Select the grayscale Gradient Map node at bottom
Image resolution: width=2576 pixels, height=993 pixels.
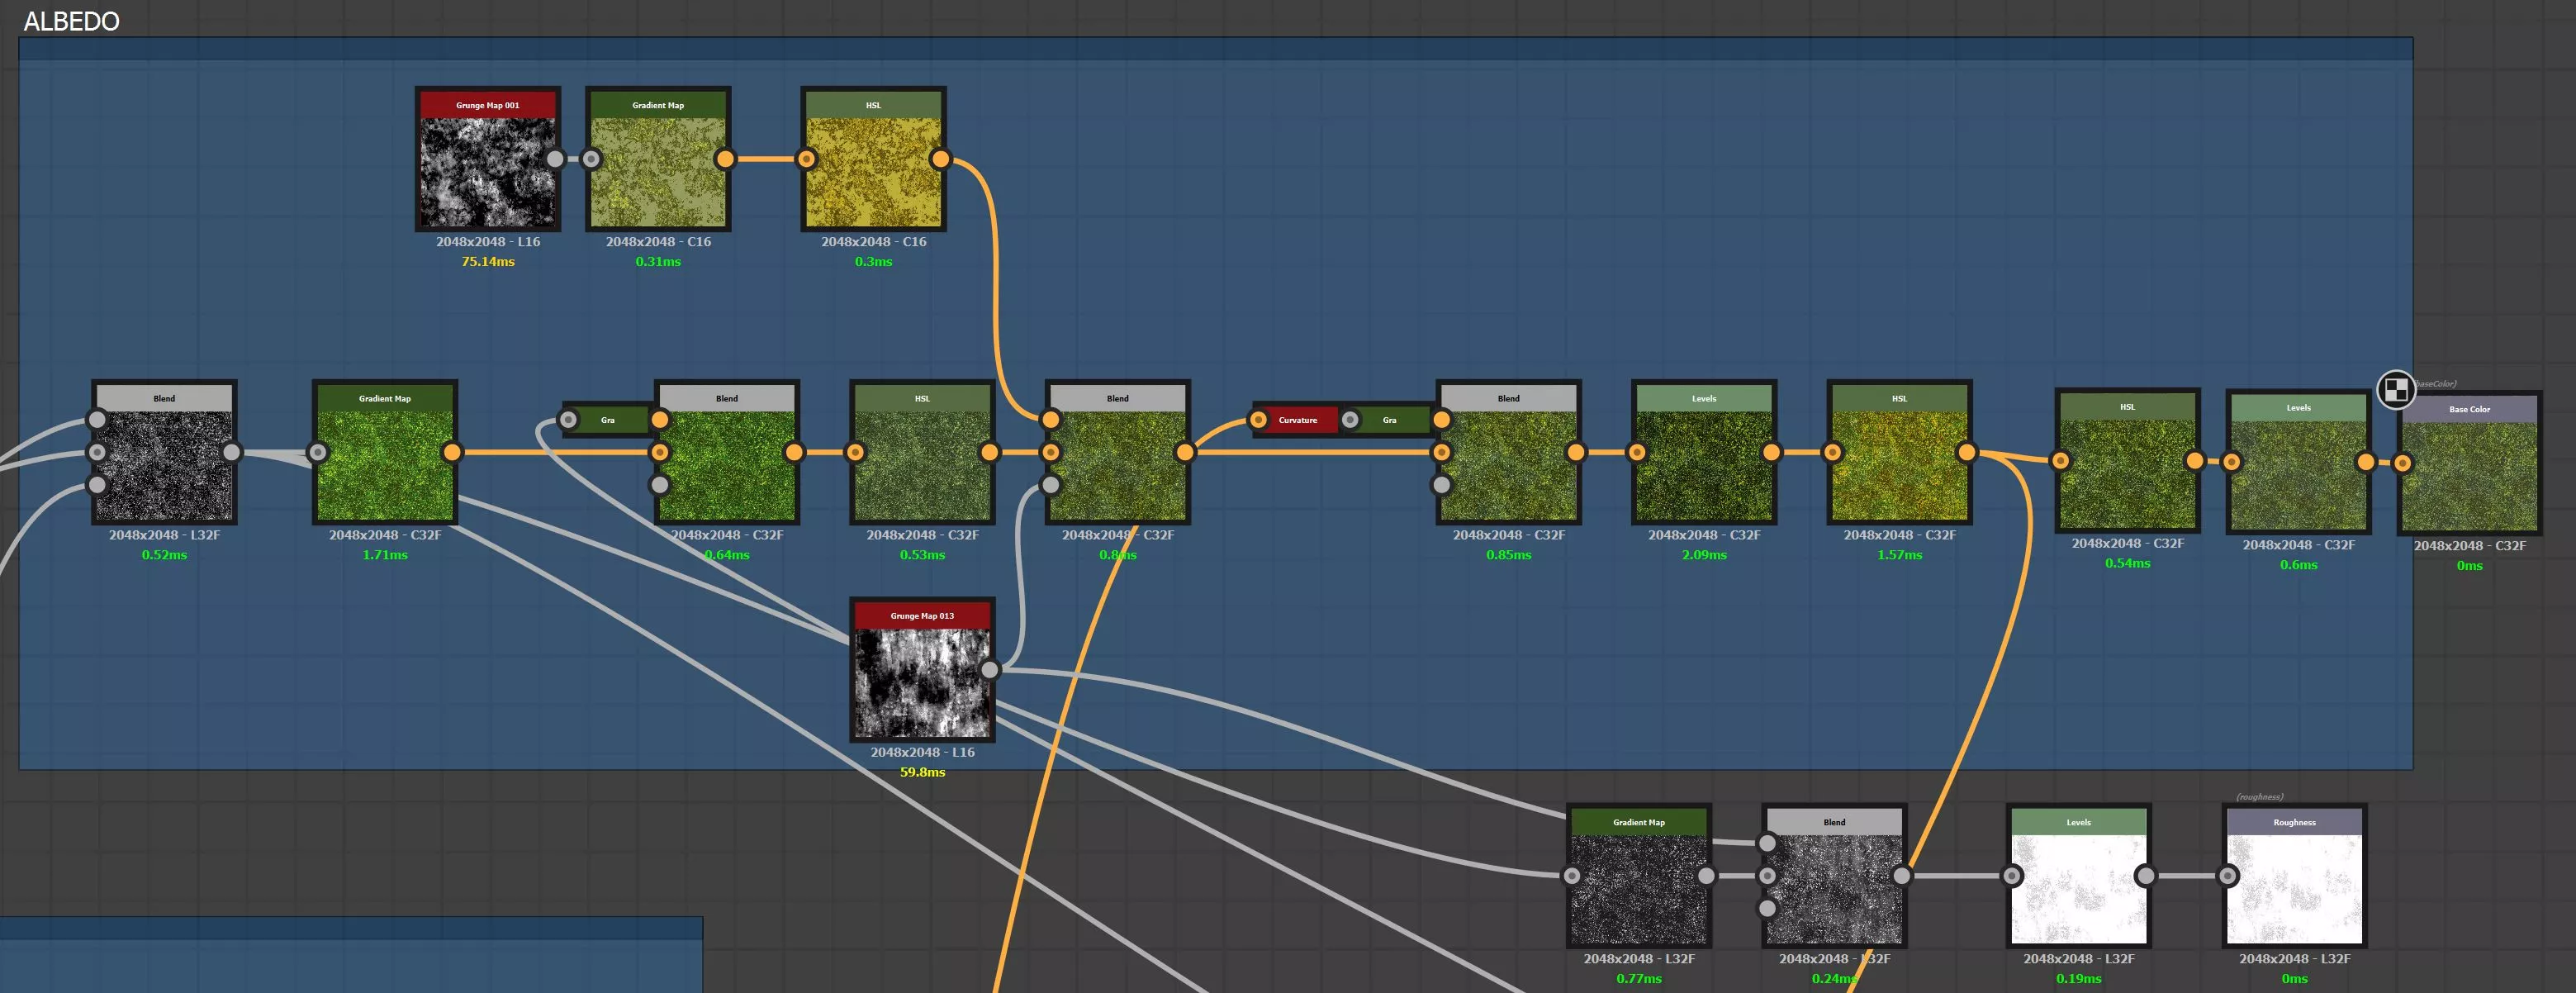[1638, 888]
